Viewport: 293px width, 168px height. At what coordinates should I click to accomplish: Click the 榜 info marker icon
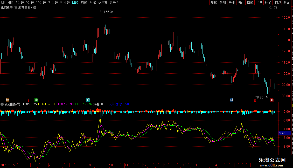(7, 100)
